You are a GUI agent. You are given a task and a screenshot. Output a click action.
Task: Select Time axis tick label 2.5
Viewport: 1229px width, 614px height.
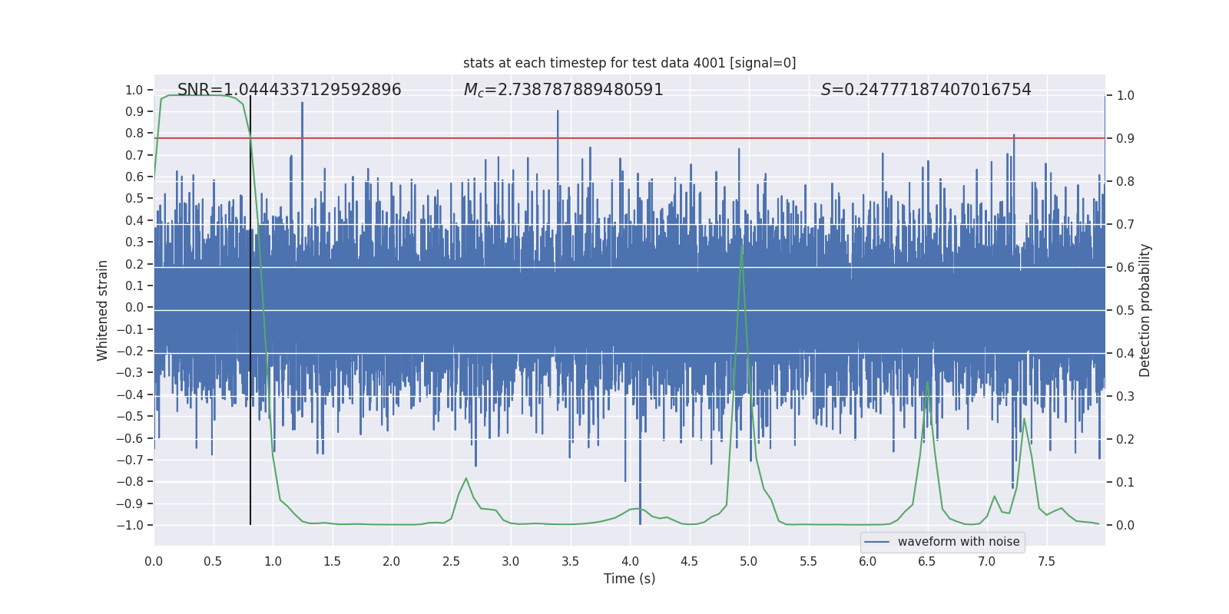(x=451, y=561)
